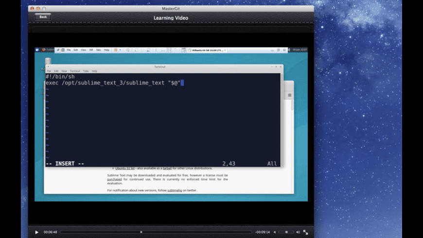Image resolution: width=423 pixels, height=238 pixels.
Task: Click the volume-down speaker icon
Action: [275, 232]
